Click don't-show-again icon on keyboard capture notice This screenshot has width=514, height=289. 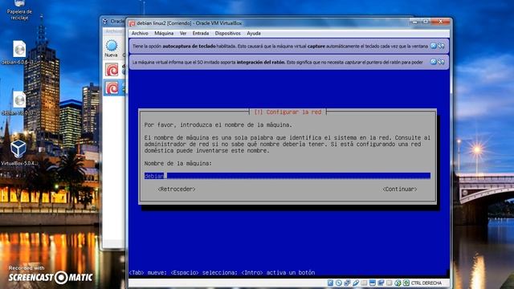[441, 46]
